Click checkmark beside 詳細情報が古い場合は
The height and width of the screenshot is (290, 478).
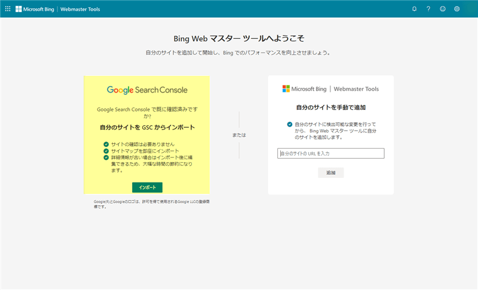pyautogui.click(x=106, y=158)
